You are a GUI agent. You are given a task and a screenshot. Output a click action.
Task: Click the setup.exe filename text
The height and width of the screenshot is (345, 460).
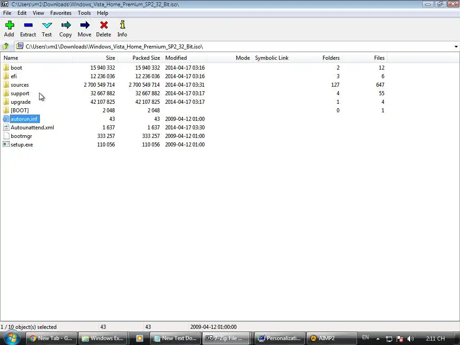pyautogui.click(x=22, y=145)
